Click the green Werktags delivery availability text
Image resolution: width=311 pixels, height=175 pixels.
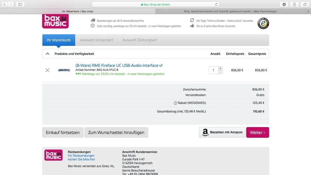point(123,74)
